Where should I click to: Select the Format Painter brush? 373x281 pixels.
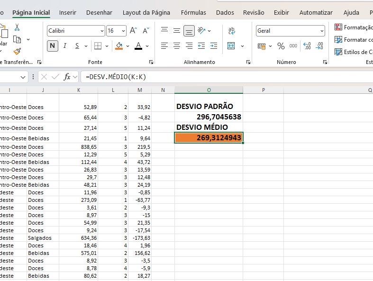[x=17, y=51]
